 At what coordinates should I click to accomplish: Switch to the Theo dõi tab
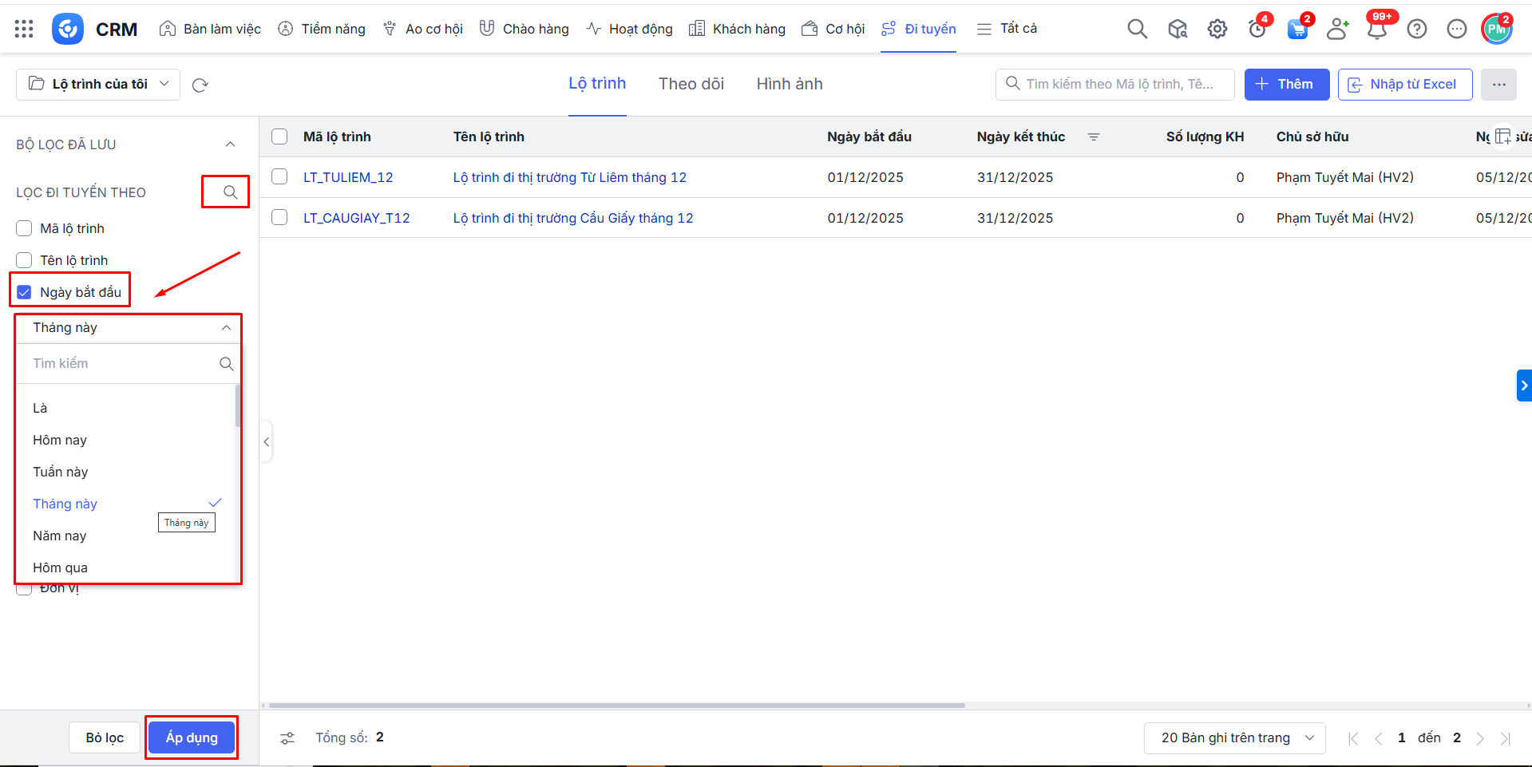pos(691,85)
